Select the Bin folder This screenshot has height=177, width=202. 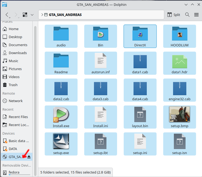(x=101, y=36)
